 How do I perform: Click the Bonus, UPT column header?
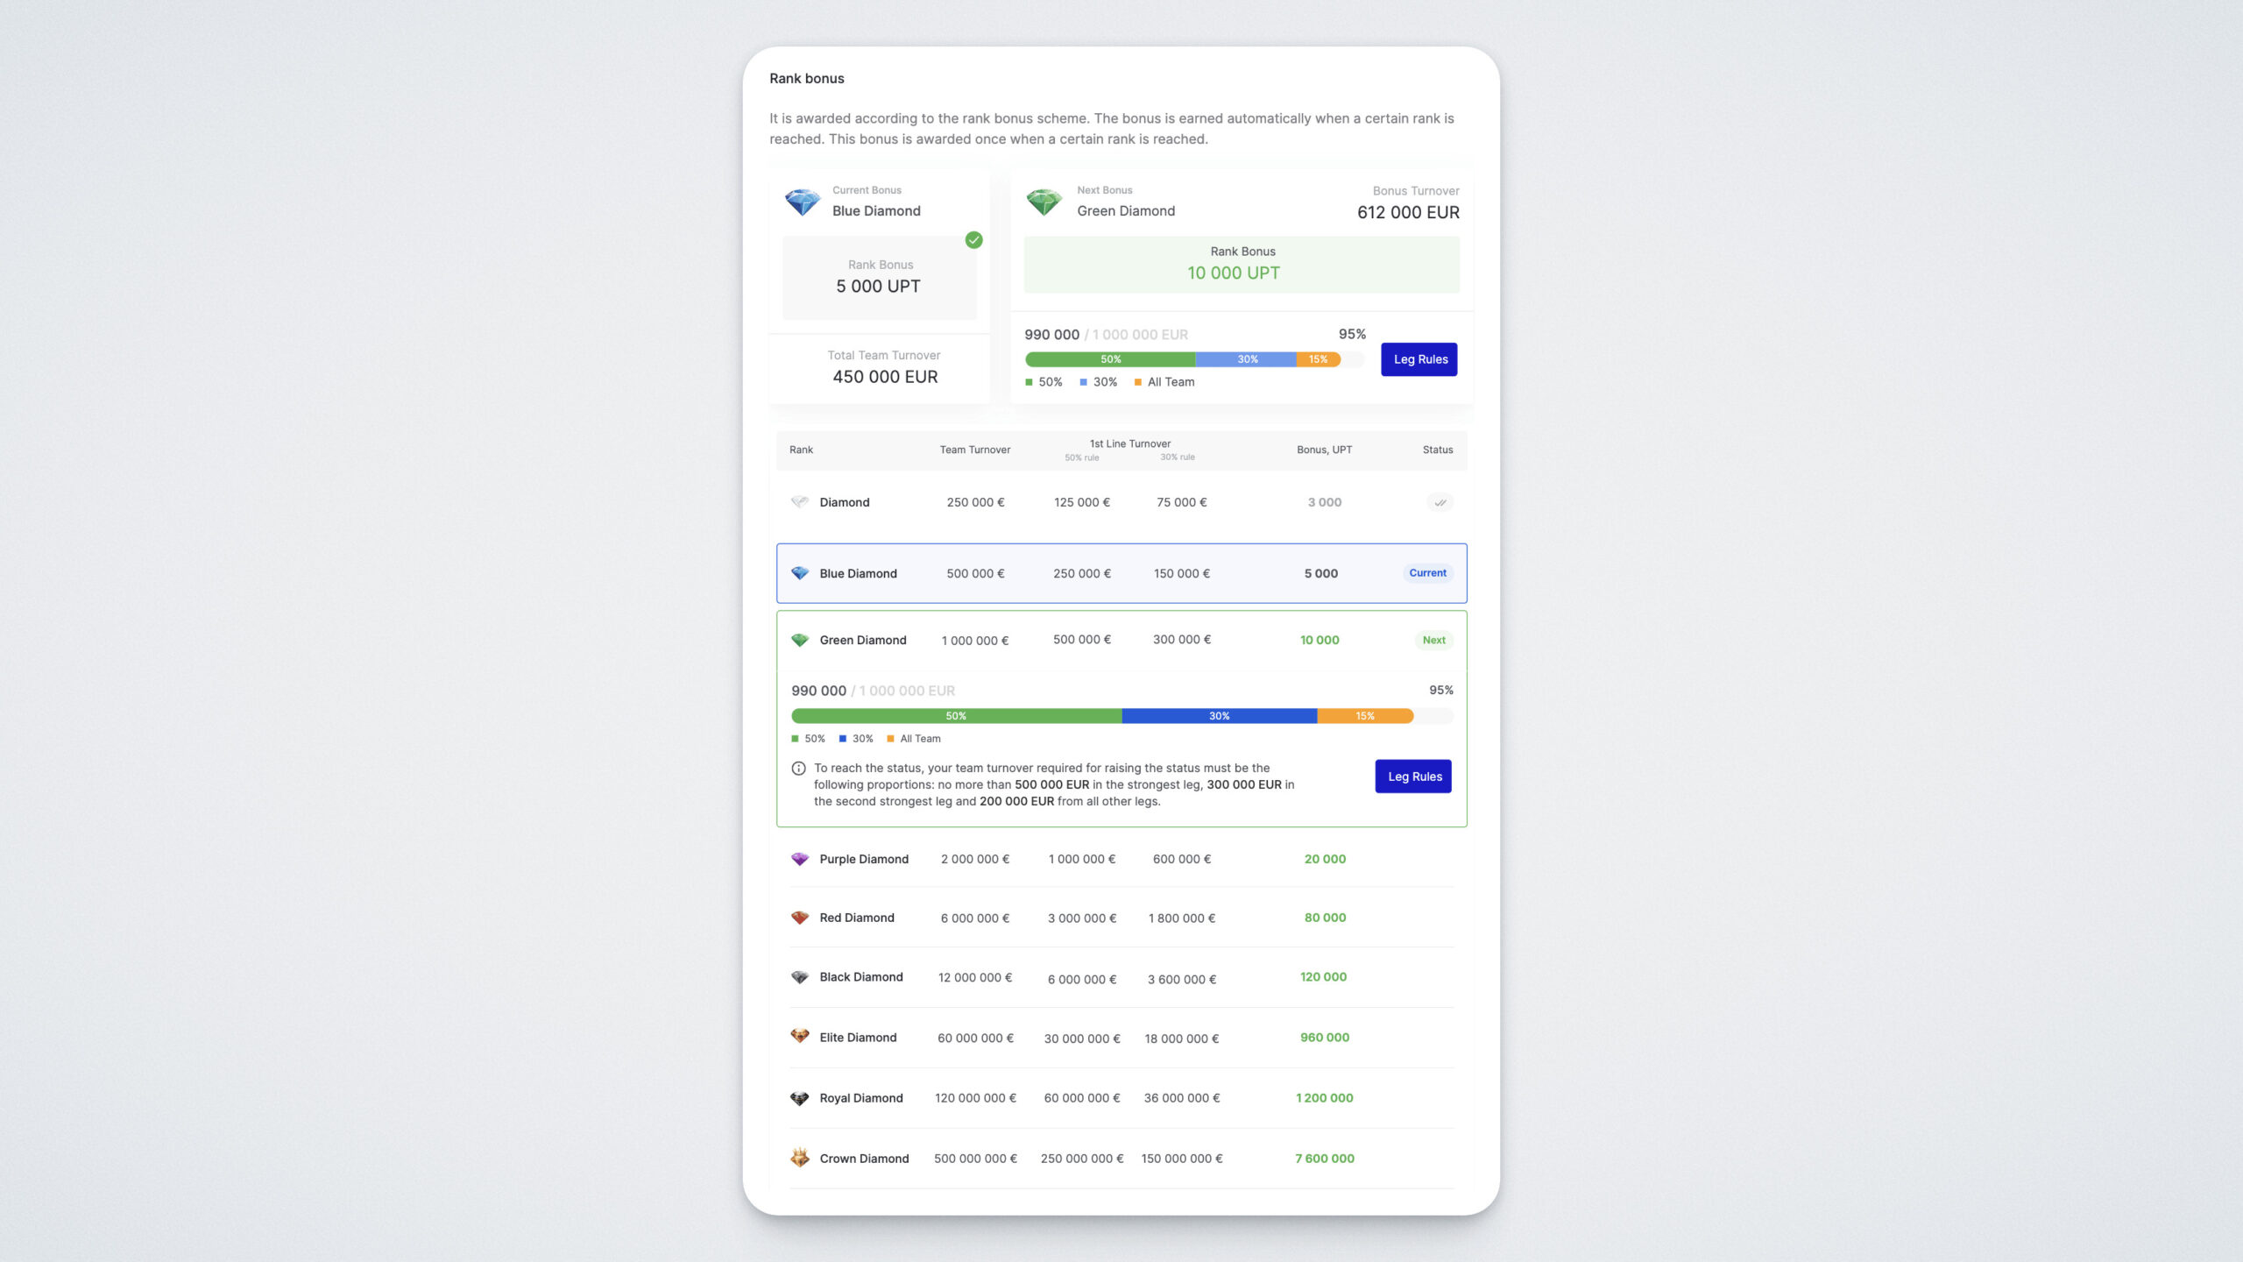click(1324, 450)
